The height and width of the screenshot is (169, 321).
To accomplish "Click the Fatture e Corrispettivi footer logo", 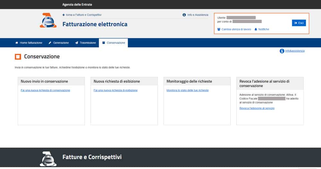I will tap(48, 158).
